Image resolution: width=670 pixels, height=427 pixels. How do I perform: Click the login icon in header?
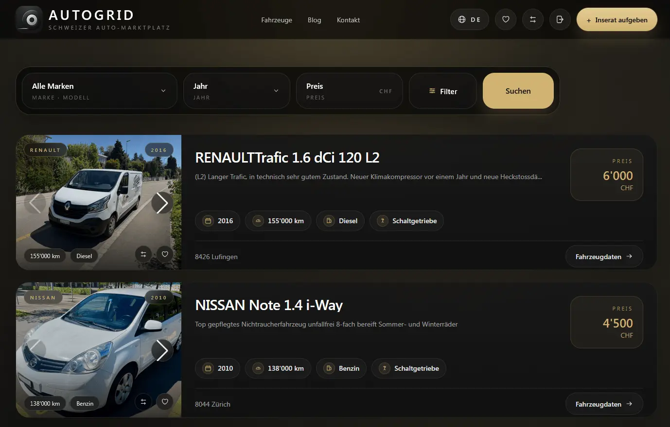560,19
